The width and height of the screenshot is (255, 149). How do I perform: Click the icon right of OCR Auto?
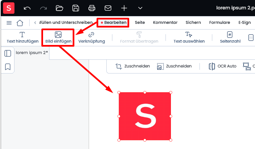[247, 66]
